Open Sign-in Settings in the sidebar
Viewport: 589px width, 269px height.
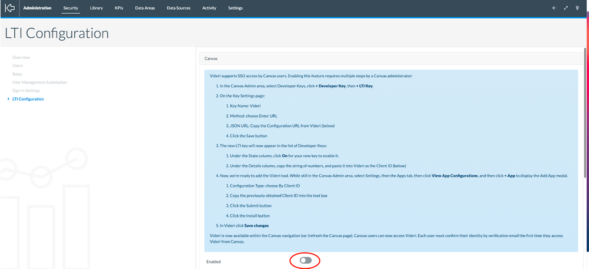tap(26, 90)
